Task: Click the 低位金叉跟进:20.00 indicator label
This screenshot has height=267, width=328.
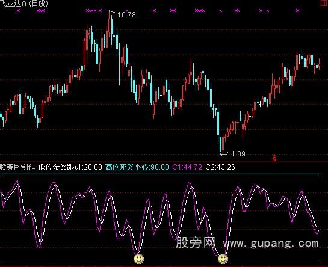Action: pyautogui.click(x=70, y=167)
